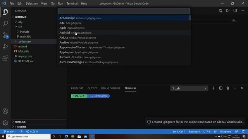Screen dimensions: 248x139
Task: Expand the OUTLINE section
Action: pos(20,122)
